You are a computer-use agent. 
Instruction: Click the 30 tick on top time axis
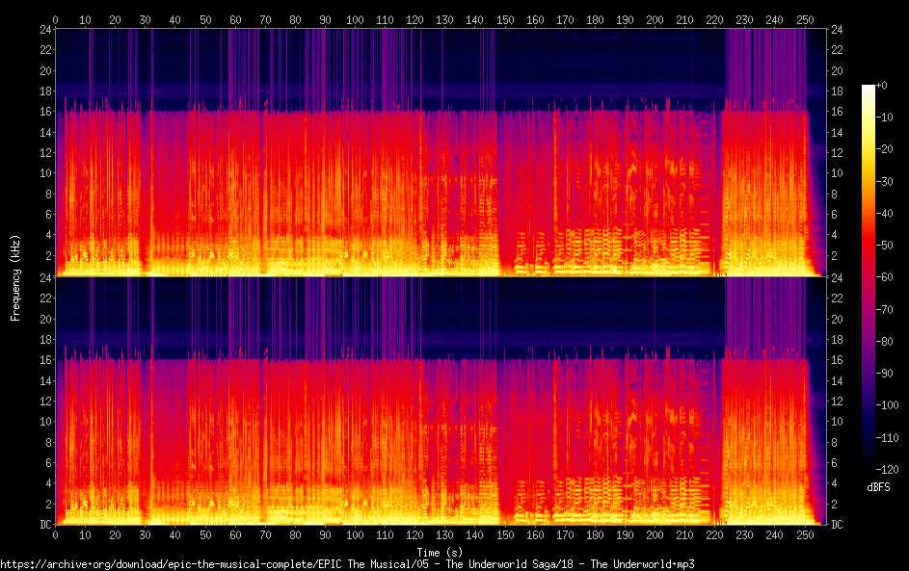point(146,19)
